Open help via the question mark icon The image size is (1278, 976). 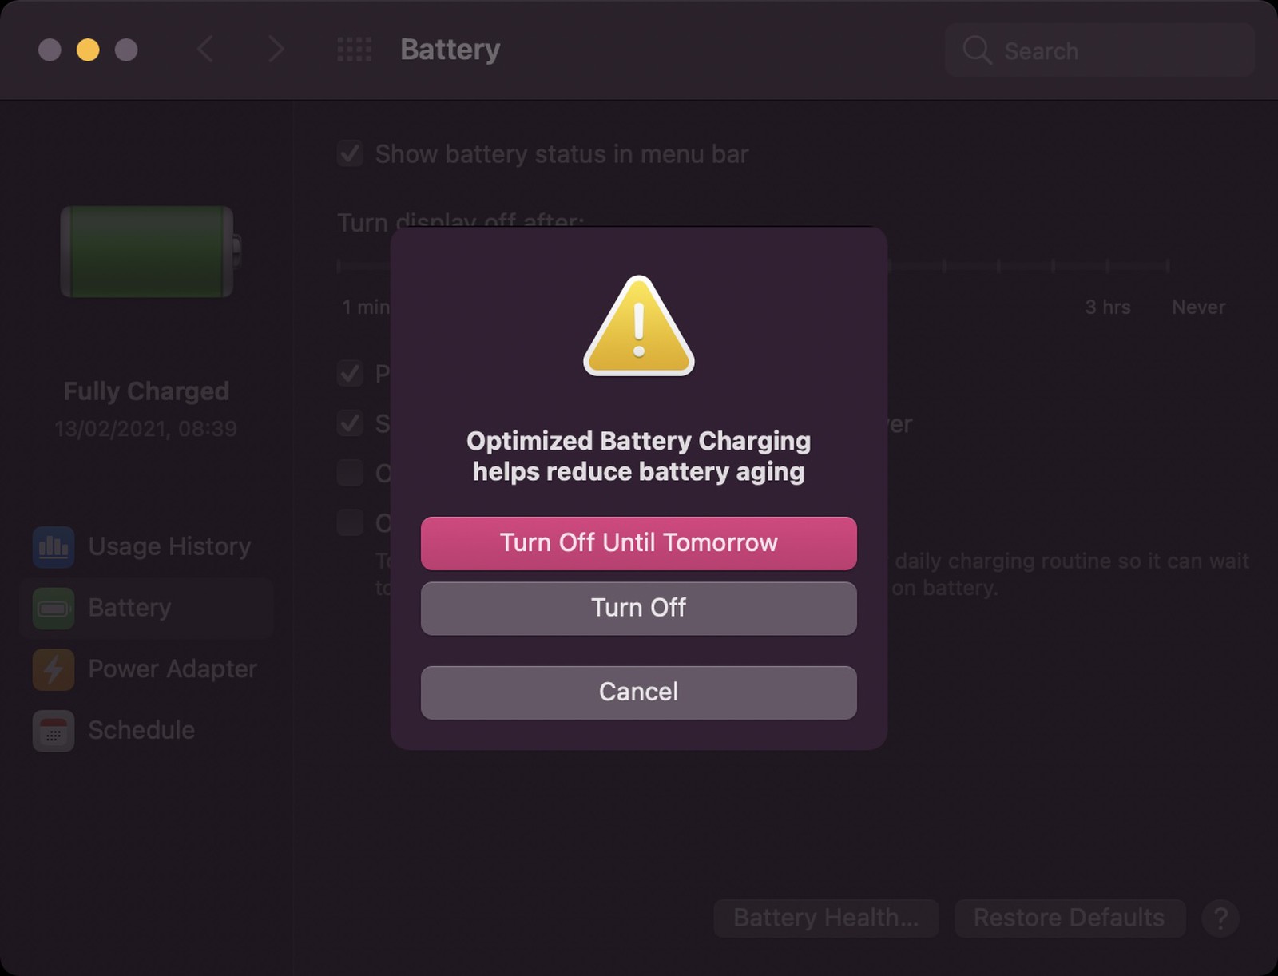(1220, 918)
